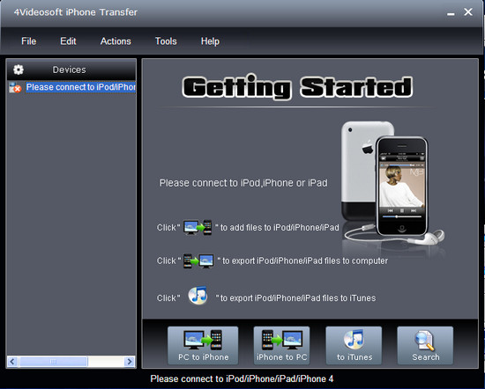Click the 'Devices' panel header label
Image resolution: width=485 pixels, height=389 pixels.
click(70, 70)
